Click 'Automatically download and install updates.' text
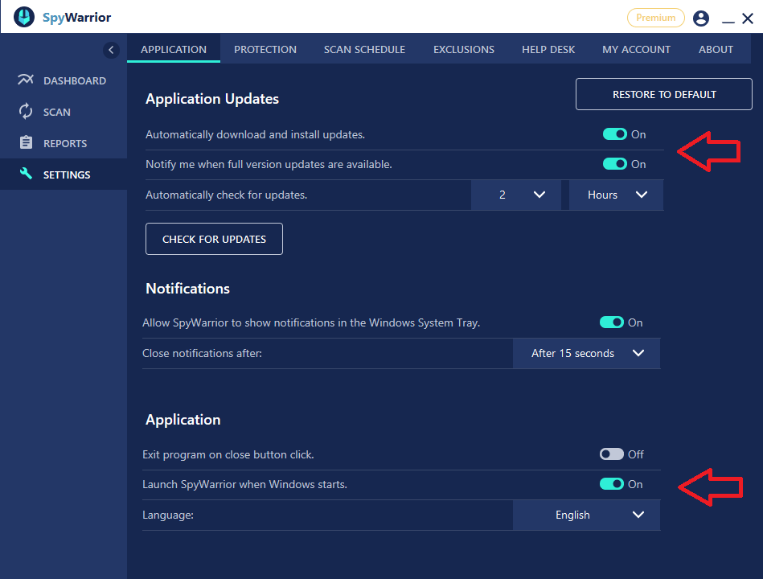This screenshot has width=763, height=579. 255,134
